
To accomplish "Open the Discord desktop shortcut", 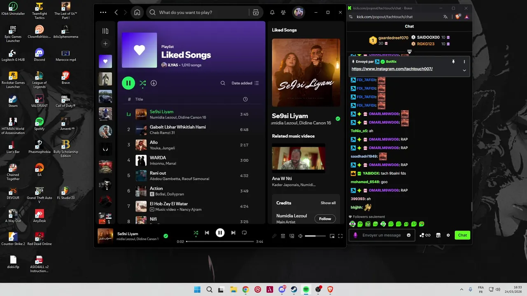I will tap(40, 55).
